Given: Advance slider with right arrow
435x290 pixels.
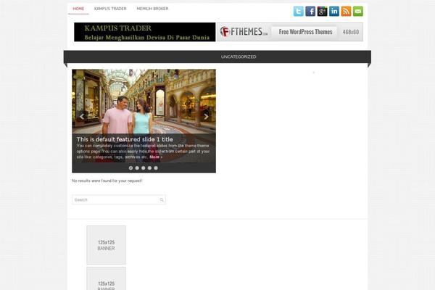Looking at the screenshot, I should (206, 117).
